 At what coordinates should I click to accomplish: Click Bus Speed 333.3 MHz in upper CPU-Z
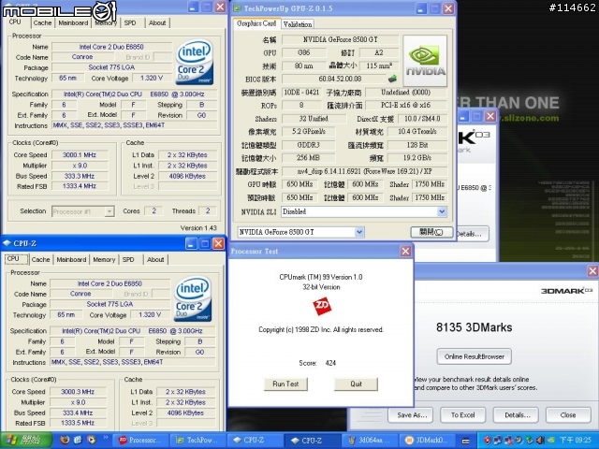tap(80, 176)
